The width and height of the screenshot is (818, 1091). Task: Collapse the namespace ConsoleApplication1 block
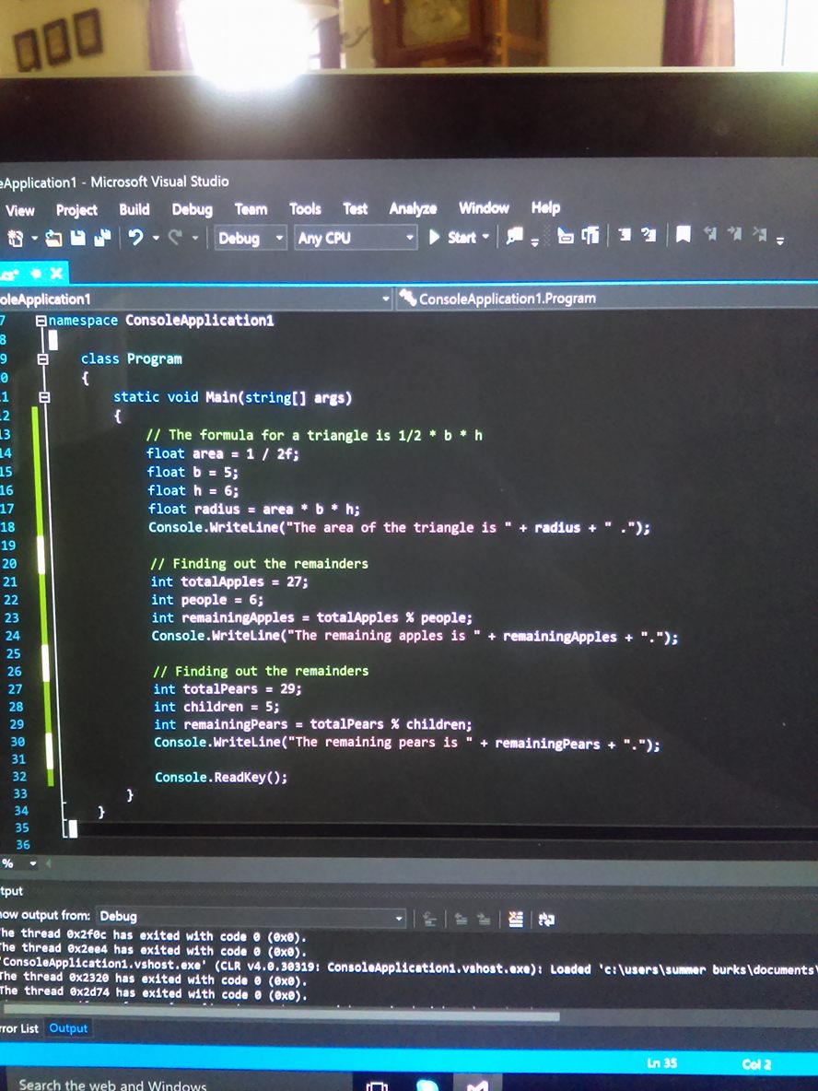pyautogui.click(x=41, y=322)
